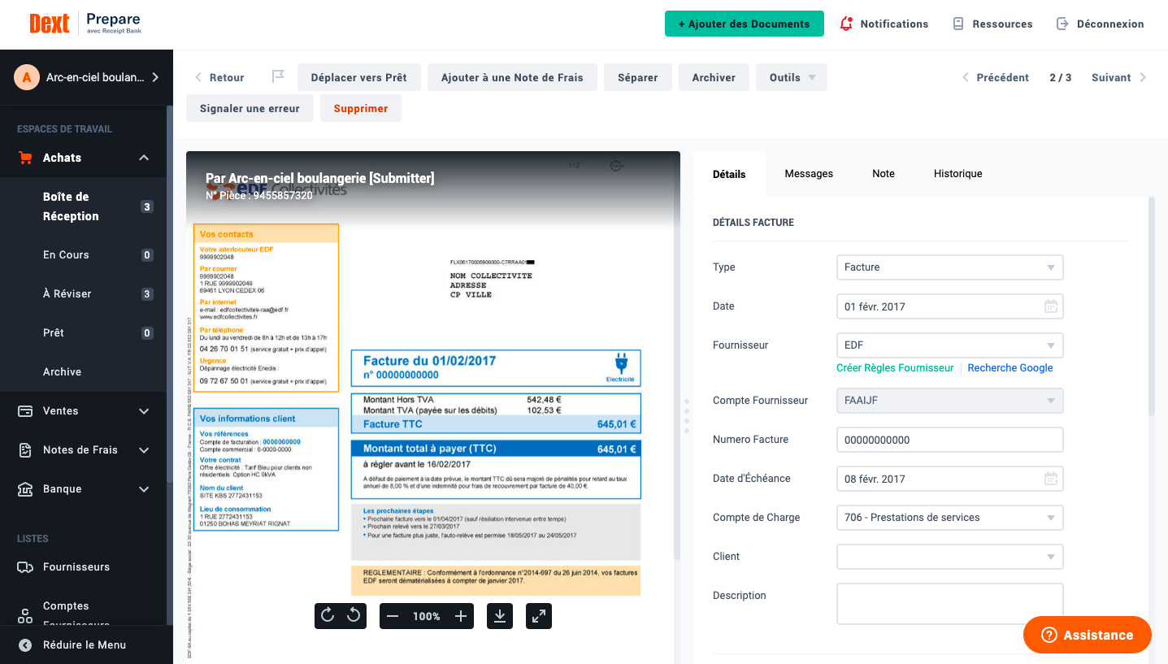Rotate the document counter-clockwise
1168x664 pixels.
pos(354,616)
